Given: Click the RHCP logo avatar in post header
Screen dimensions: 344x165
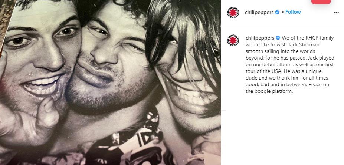Looking at the screenshot, I should [x=233, y=13].
